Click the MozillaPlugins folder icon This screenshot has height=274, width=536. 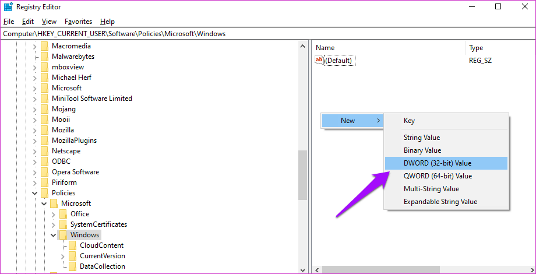pyautogui.click(x=44, y=140)
